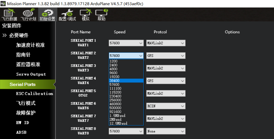
Task: Open Serial Port 2 protocol dropdown showing GPS
Action: pyautogui.click(x=165, y=56)
